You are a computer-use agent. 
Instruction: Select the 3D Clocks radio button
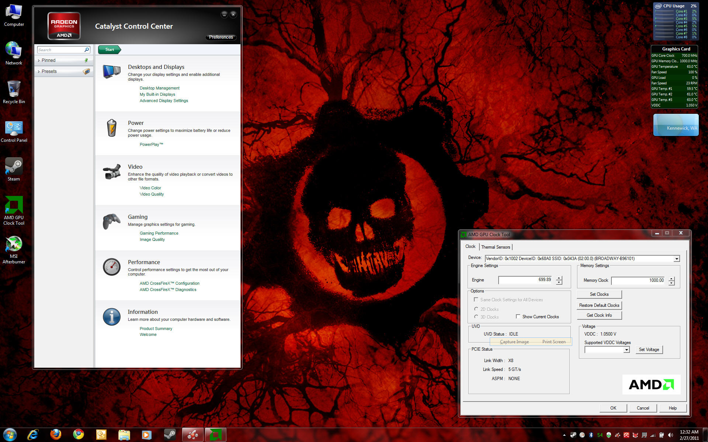coord(476,317)
